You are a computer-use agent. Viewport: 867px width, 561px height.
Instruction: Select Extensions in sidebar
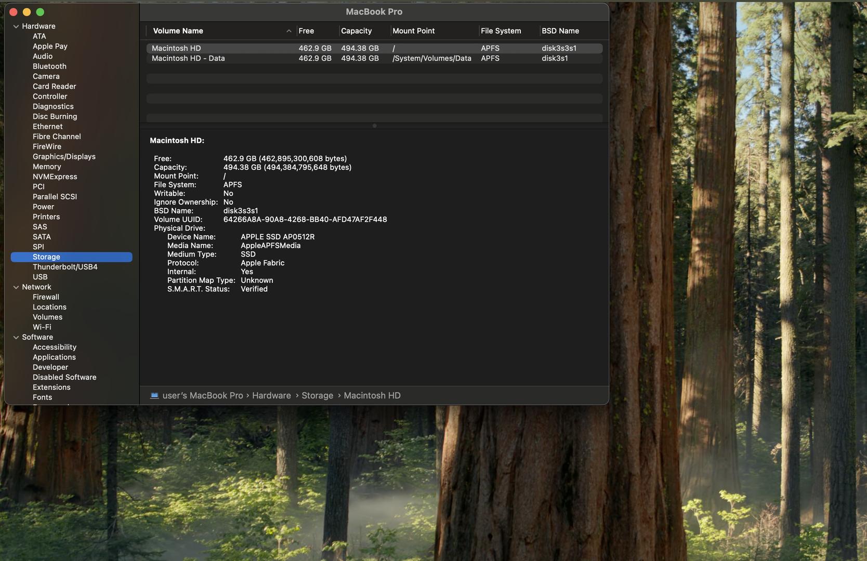(51, 388)
